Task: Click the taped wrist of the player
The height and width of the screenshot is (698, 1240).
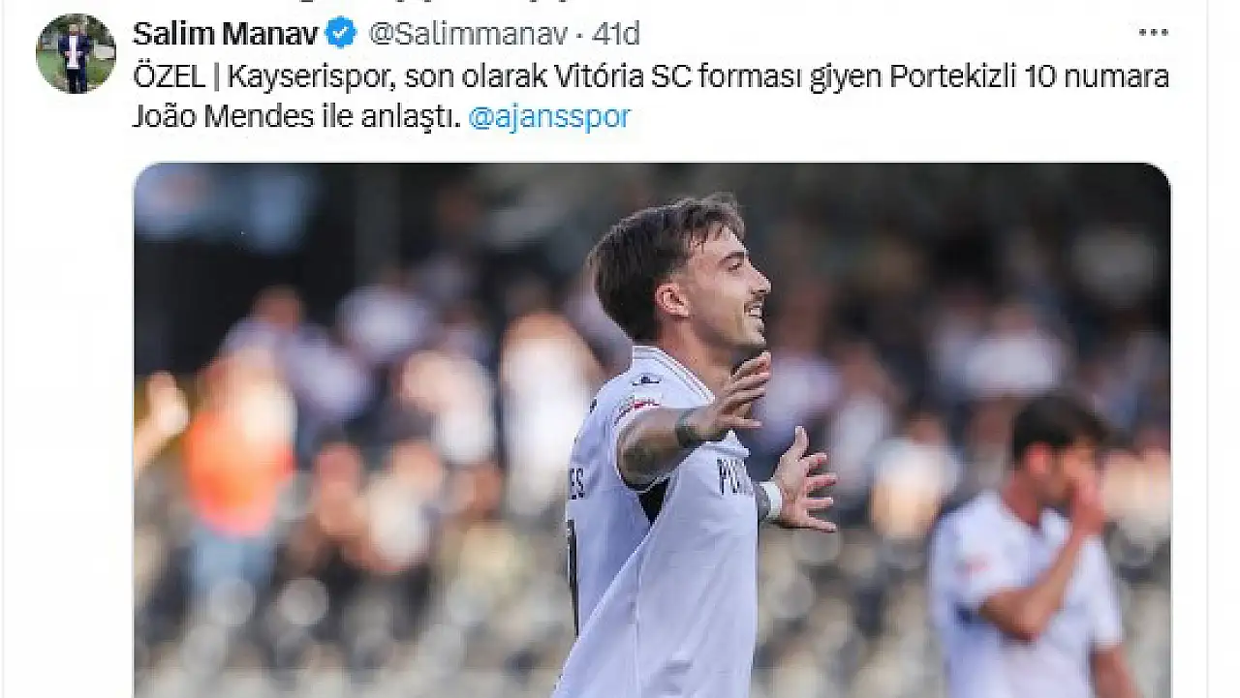Action: coord(771,501)
